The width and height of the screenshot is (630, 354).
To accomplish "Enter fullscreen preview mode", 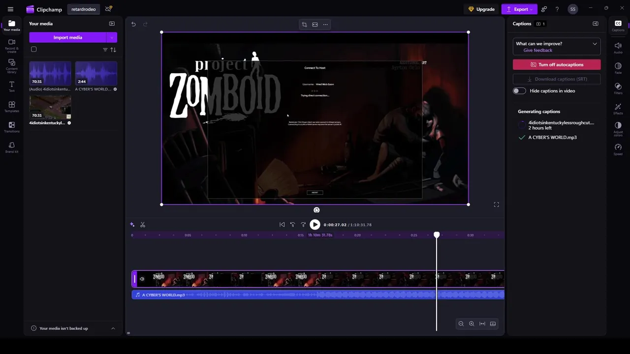I will (496, 205).
